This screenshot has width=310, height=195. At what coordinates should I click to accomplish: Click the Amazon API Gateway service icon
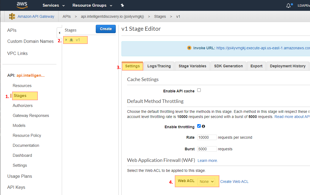click(x=12, y=16)
